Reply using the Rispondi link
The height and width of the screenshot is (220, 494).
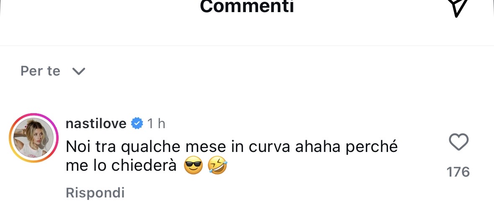click(95, 192)
